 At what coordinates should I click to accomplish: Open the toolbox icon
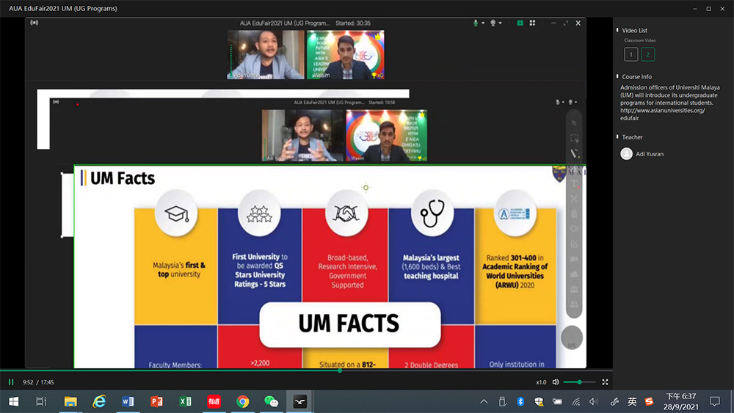(575, 290)
